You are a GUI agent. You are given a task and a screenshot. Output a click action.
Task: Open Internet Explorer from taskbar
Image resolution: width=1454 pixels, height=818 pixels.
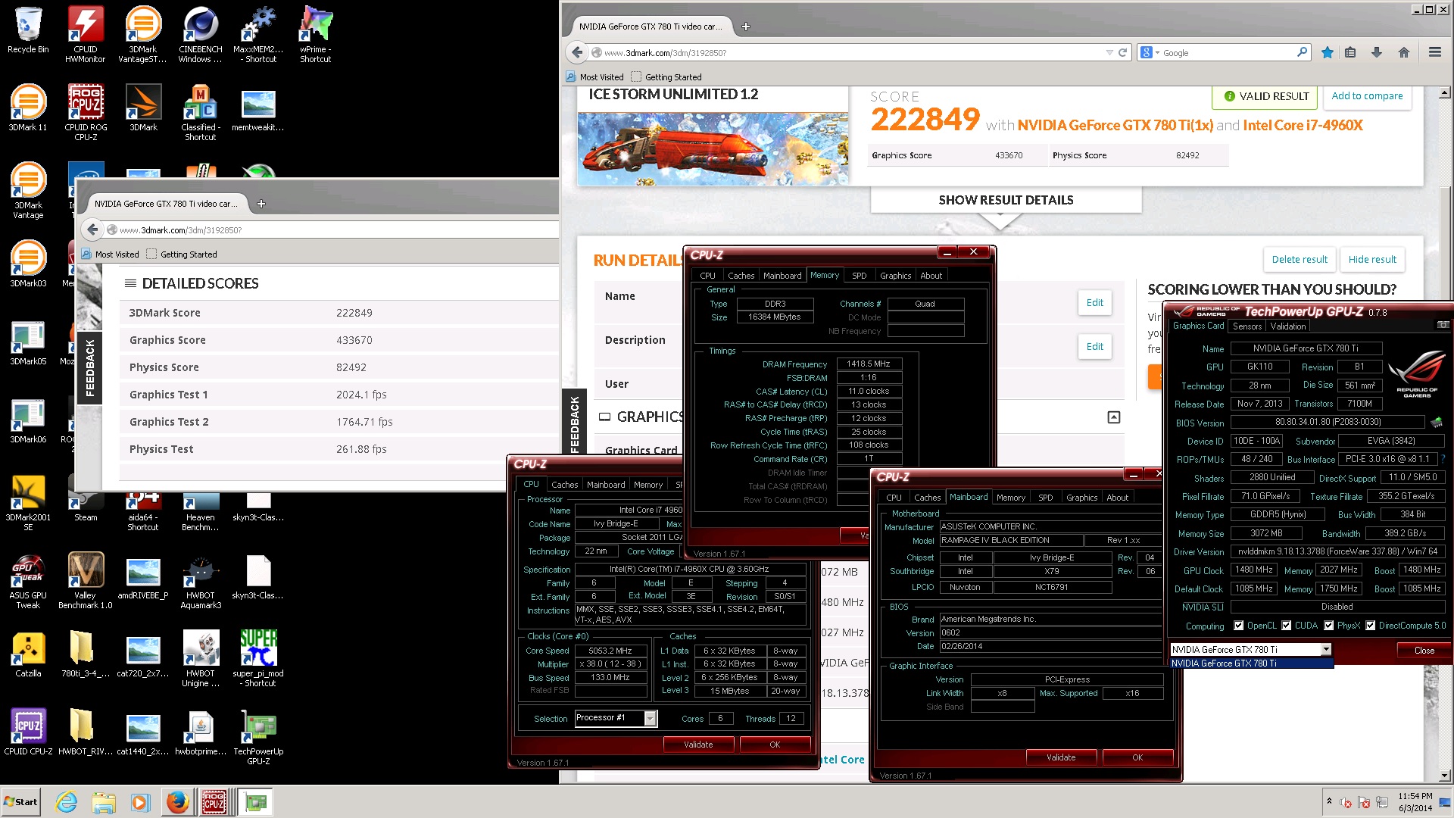coord(67,801)
